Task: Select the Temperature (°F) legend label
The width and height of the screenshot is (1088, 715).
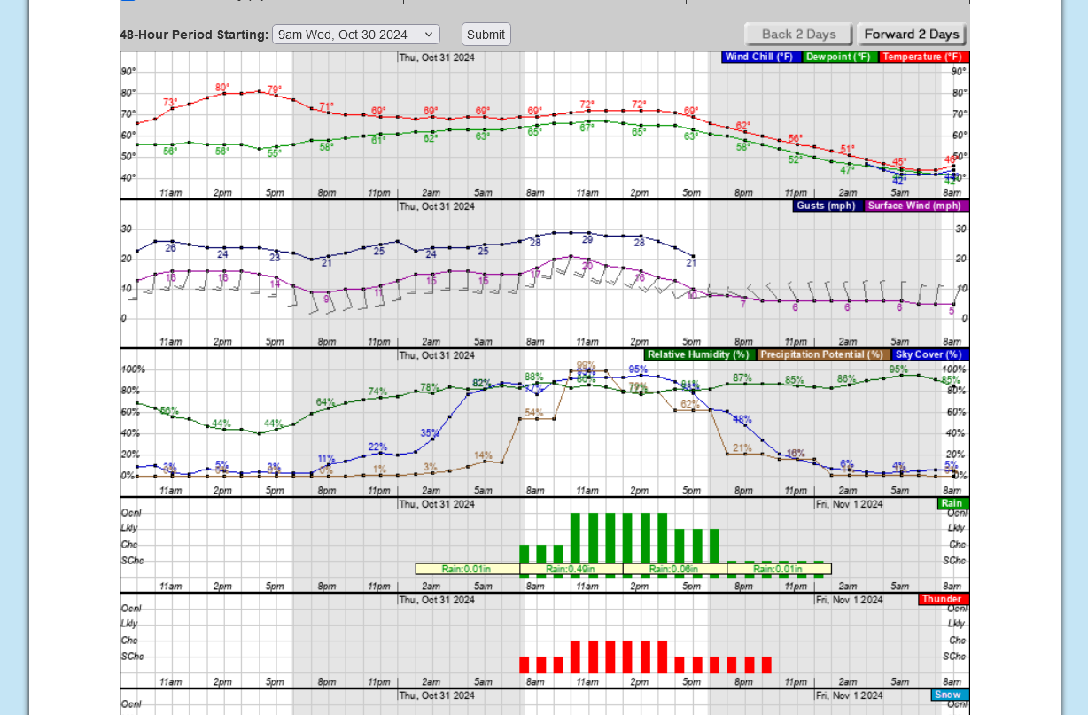Action: click(x=924, y=58)
